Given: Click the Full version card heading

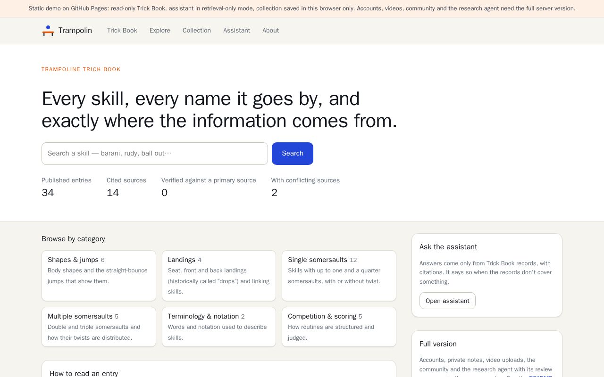Looking at the screenshot, I should pos(438,344).
